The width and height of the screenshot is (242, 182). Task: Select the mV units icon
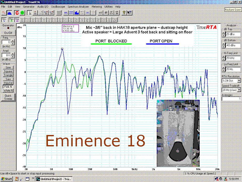click(101, 13)
